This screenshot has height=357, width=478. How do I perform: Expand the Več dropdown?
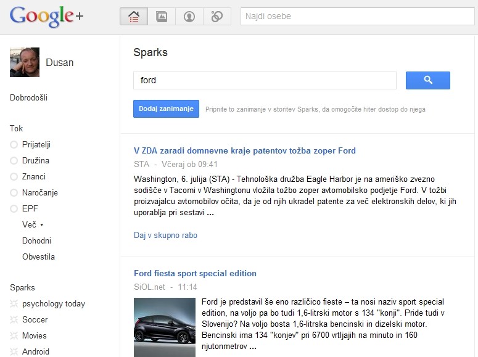point(33,224)
